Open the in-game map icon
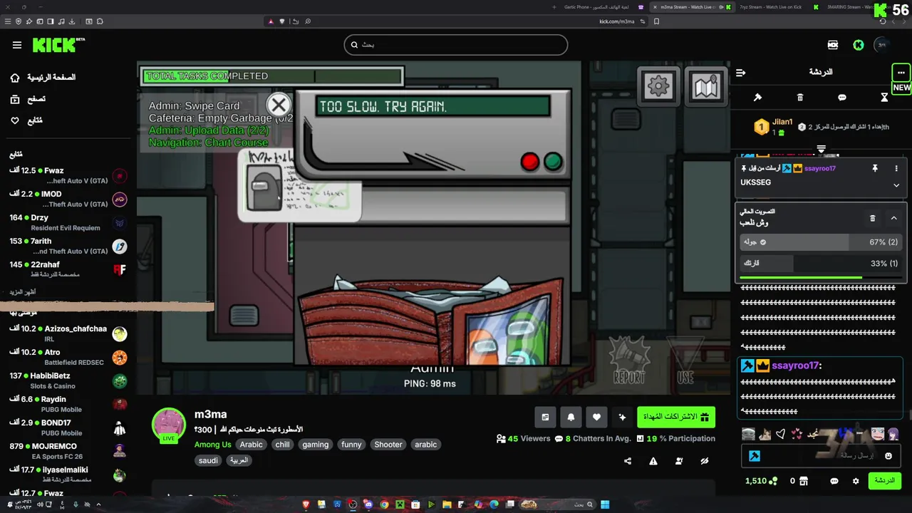Viewport: 912px width, 513px height. (x=706, y=86)
